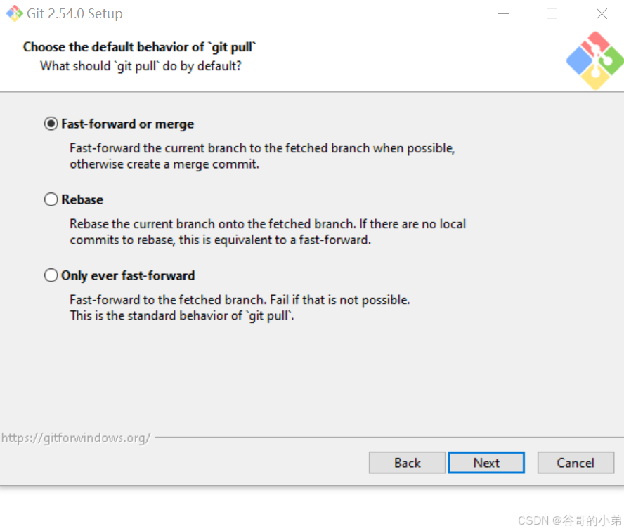
Task: Click the large Git logo in the header
Action: click(594, 61)
